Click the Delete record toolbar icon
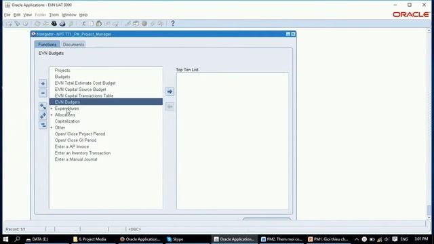434x244 pixels. click(115, 24)
